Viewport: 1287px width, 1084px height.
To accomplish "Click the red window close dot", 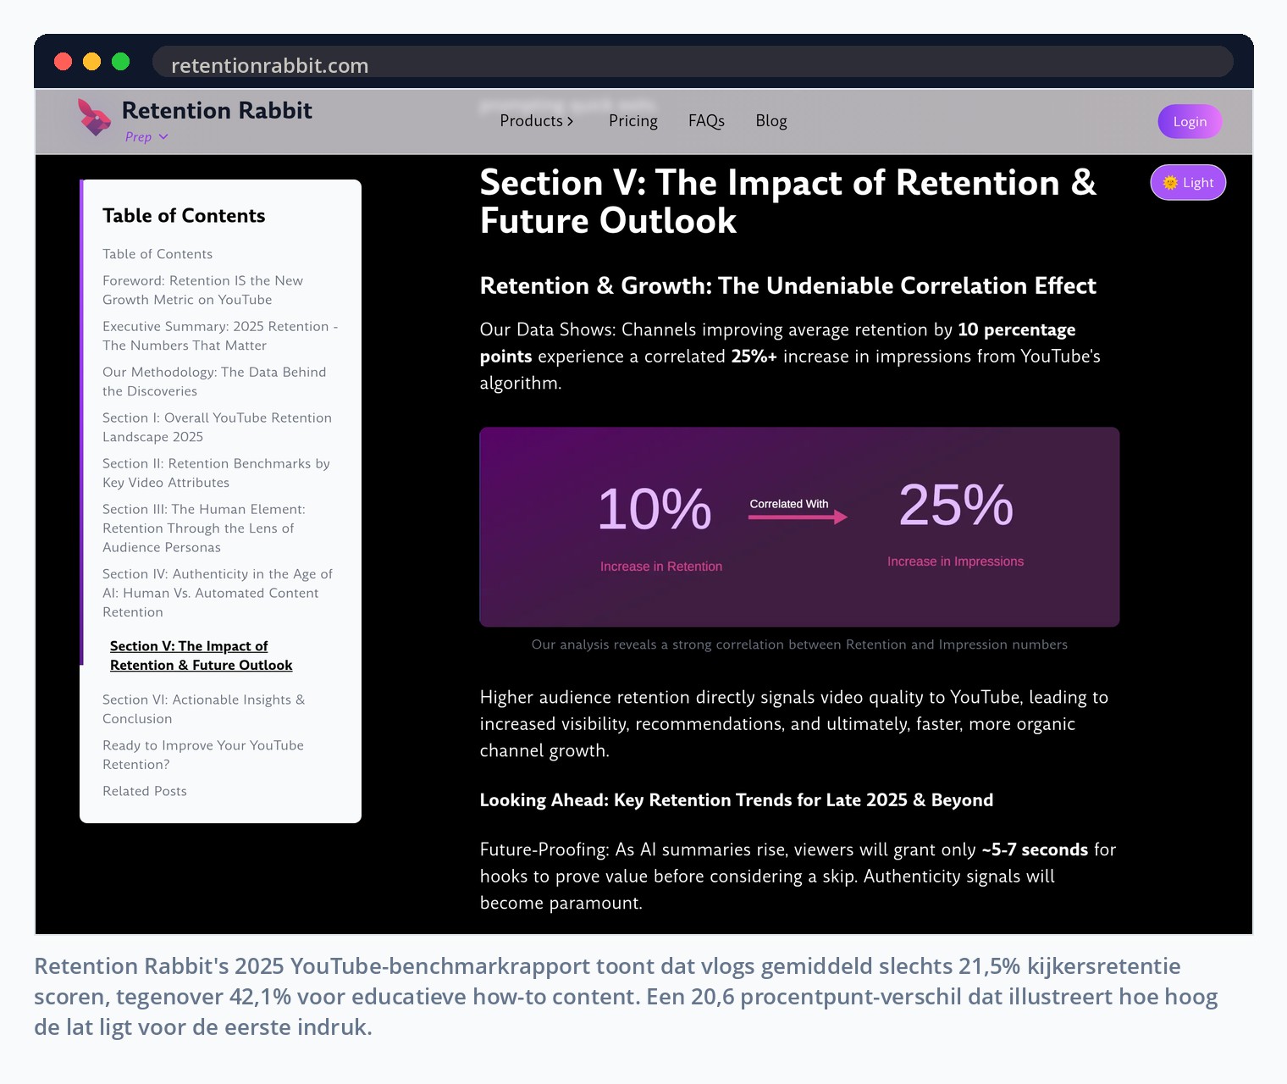I will point(64,61).
